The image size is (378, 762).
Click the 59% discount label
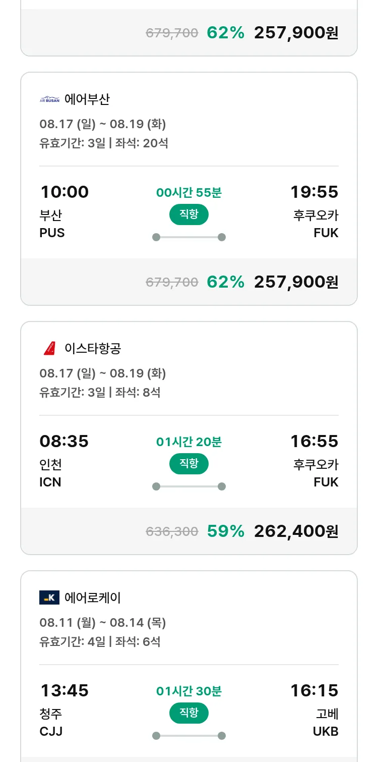225,531
